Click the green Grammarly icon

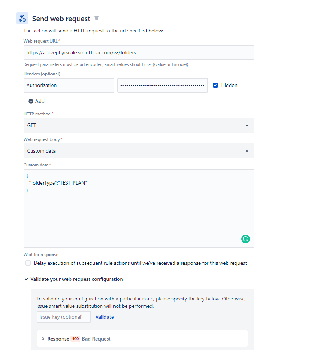coord(246,239)
